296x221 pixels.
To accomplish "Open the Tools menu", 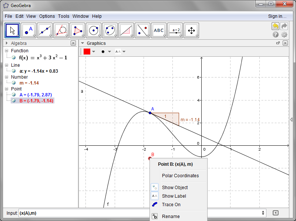I will pos(64,16).
